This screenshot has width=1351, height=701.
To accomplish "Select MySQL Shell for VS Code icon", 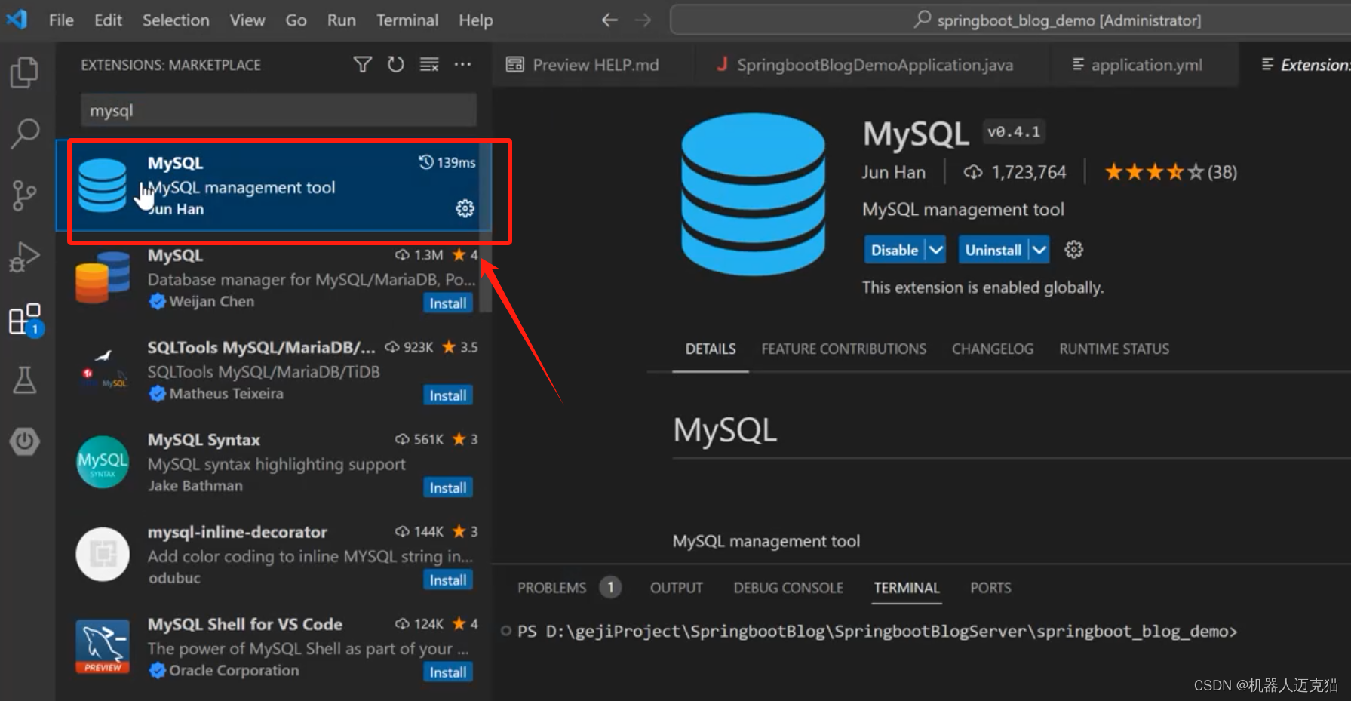I will [x=103, y=647].
